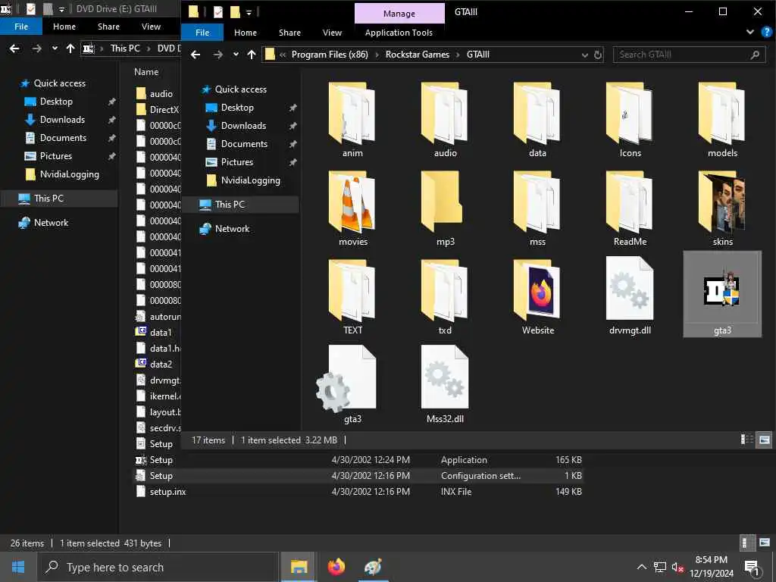Expand the Rockstar Games breadcrumb arrow

[x=458, y=55]
